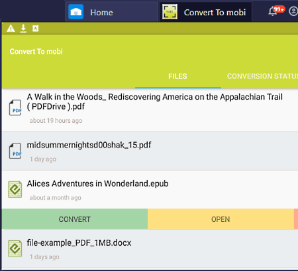The image size is (298, 271).
Task: Click the '1 days ago' timestamp
Action: (44, 257)
